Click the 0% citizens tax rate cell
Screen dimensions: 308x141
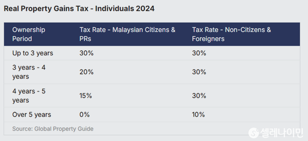click(85, 115)
